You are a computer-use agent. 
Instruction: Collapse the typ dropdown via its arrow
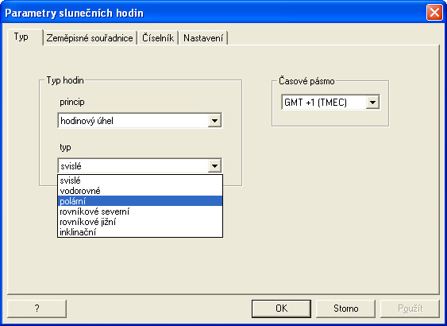(214, 166)
